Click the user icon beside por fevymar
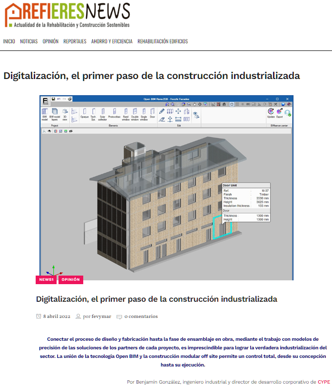The width and height of the screenshot is (332, 386). click(x=78, y=317)
